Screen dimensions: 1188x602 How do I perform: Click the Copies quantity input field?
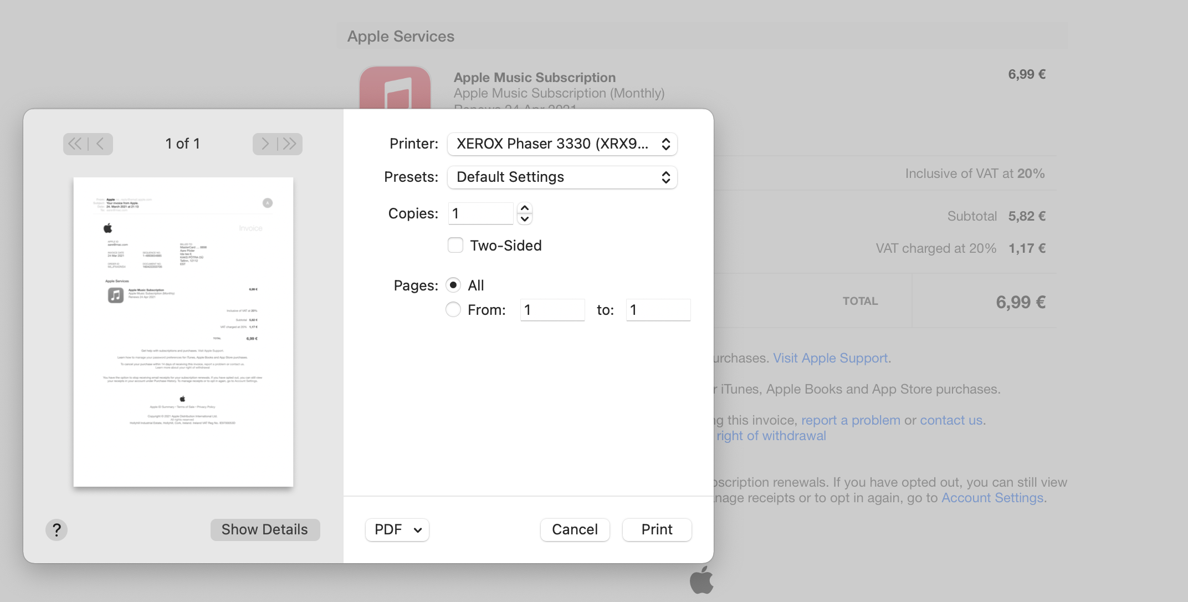pos(480,213)
